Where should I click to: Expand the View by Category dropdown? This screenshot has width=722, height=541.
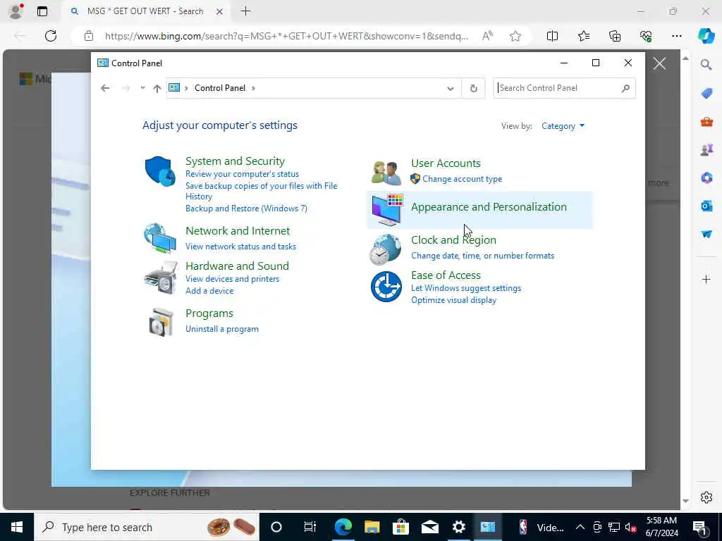563,126
